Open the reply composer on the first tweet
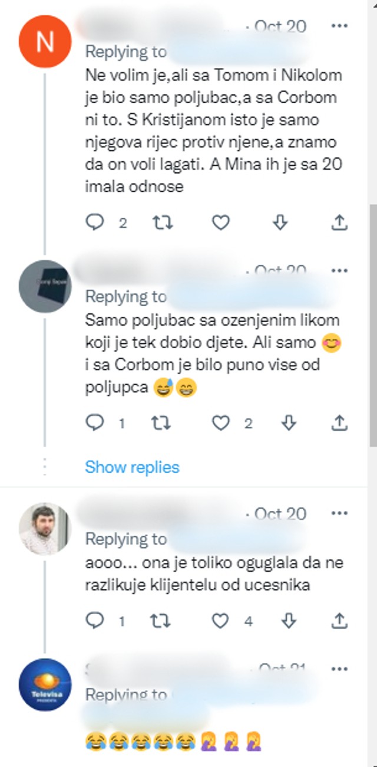This screenshot has height=767, width=377. tap(95, 222)
